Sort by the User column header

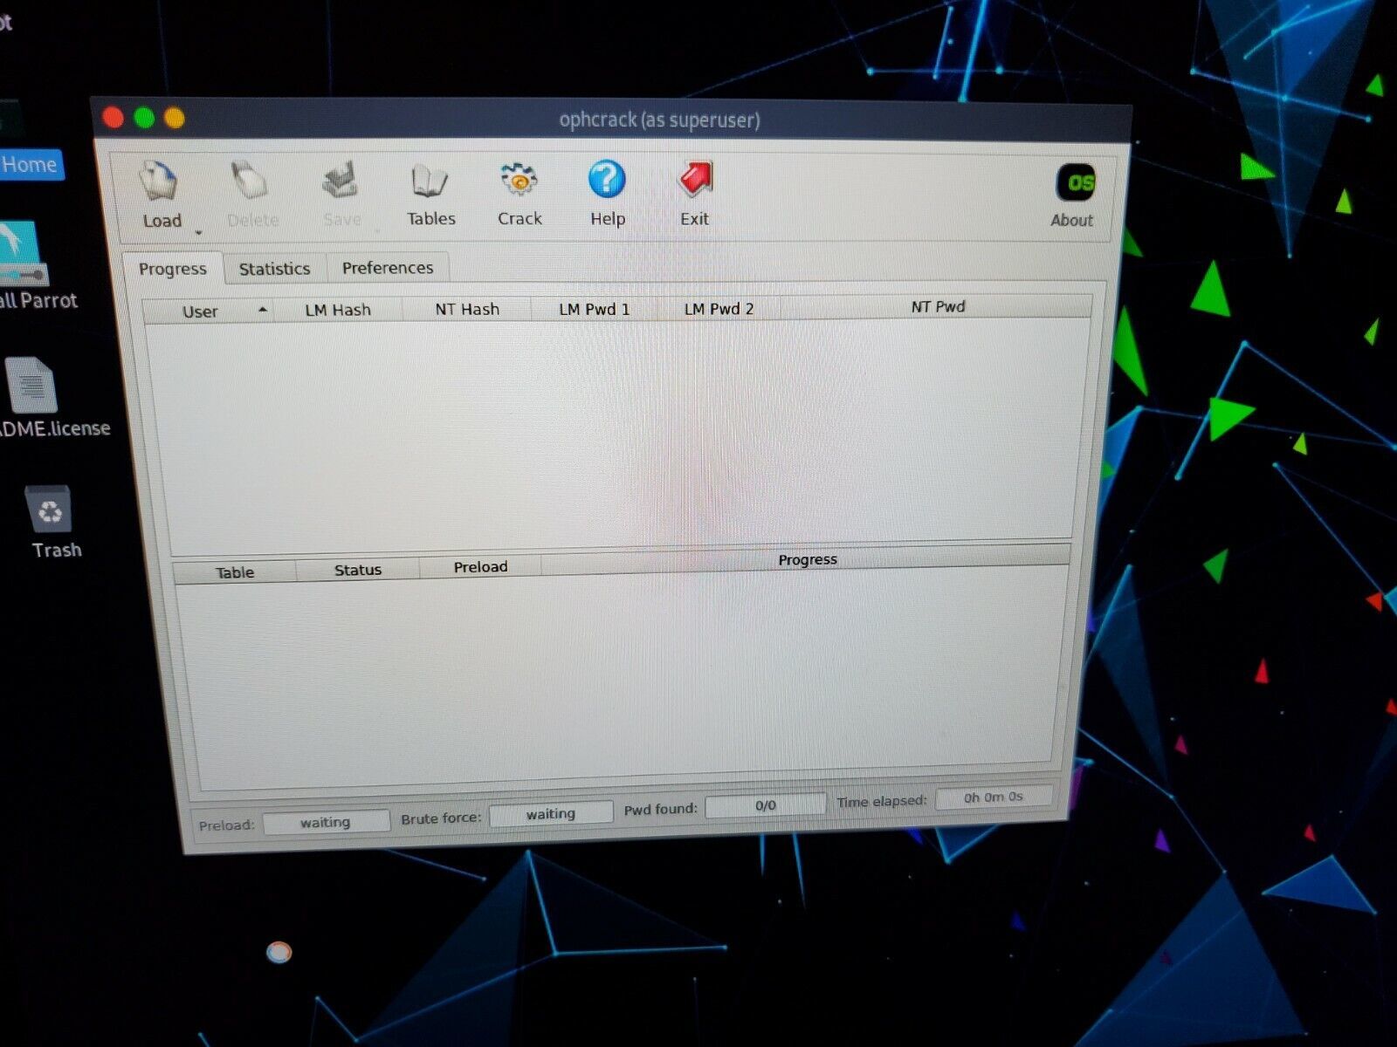(208, 311)
